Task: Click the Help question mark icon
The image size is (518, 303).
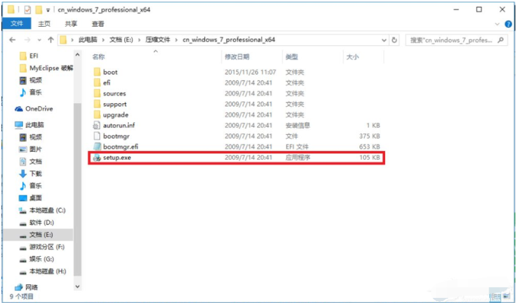Action: click(508, 24)
